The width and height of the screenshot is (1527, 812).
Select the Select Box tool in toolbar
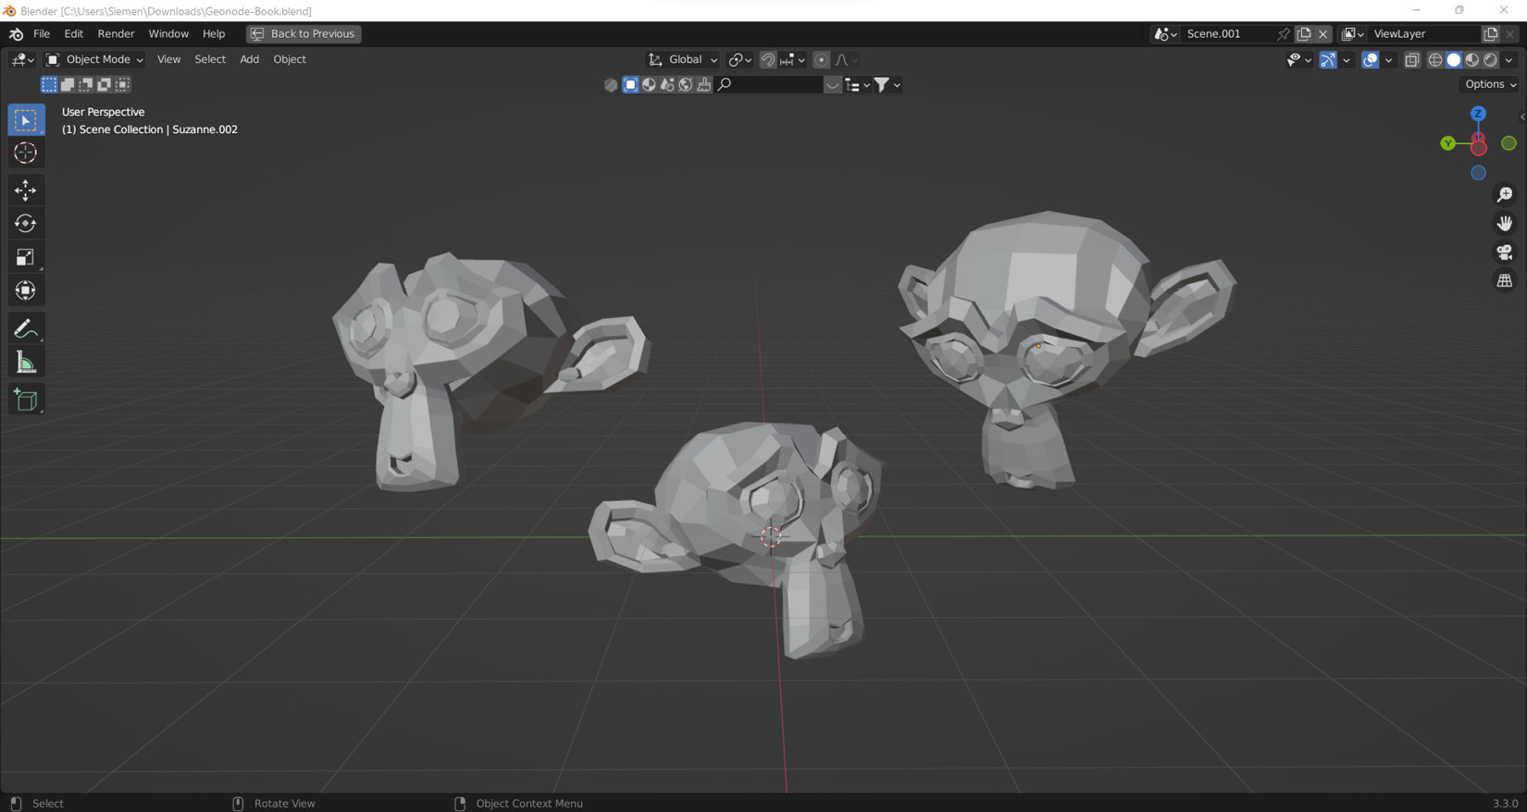[26, 120]
